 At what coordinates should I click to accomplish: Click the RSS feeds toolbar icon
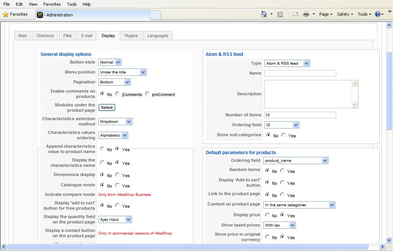click(x=280, y=14)
